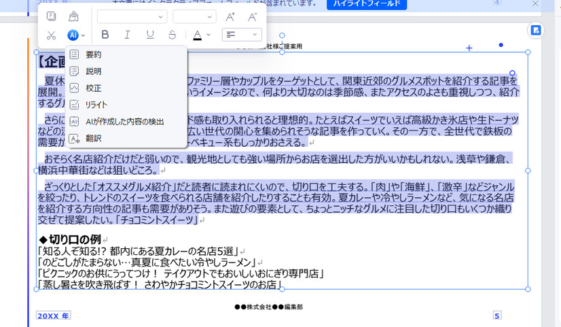
Task: Decrease font size with A- icon
Action: (x=252, y=16)
